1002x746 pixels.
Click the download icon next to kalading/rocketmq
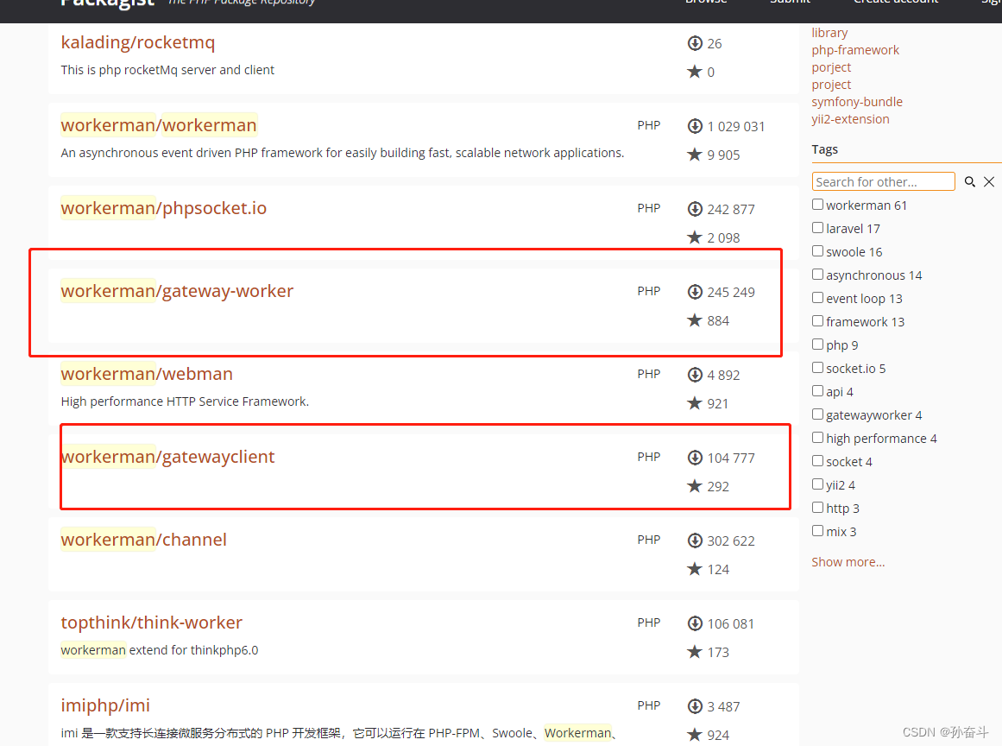pyautogui.click(x=696, y=43)
